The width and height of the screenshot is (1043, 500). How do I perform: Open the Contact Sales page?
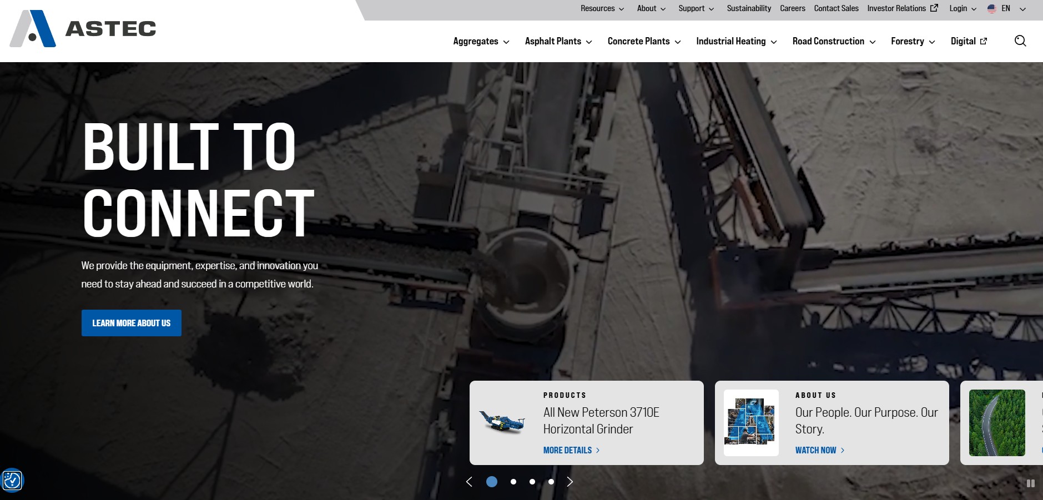(x=836, y=8)
